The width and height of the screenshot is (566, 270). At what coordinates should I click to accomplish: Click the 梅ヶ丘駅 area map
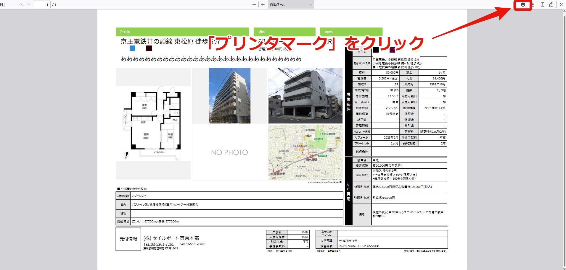[305, 152]
